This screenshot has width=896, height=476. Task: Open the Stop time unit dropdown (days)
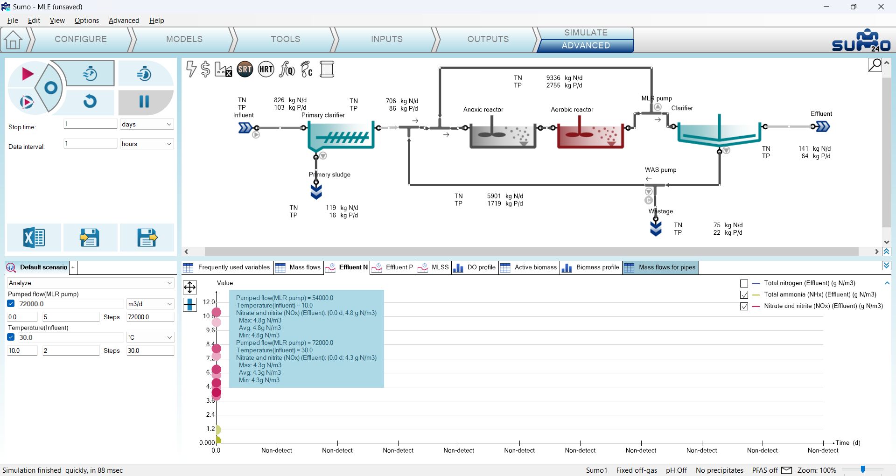147,124
